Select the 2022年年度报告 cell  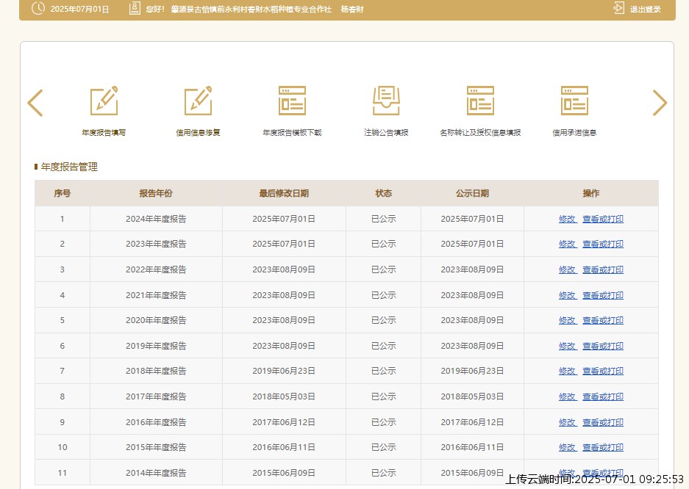coord(156,269)
